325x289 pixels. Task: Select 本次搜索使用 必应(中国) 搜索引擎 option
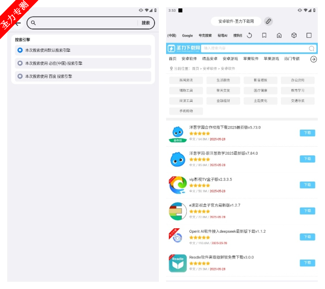coord(83,63)
